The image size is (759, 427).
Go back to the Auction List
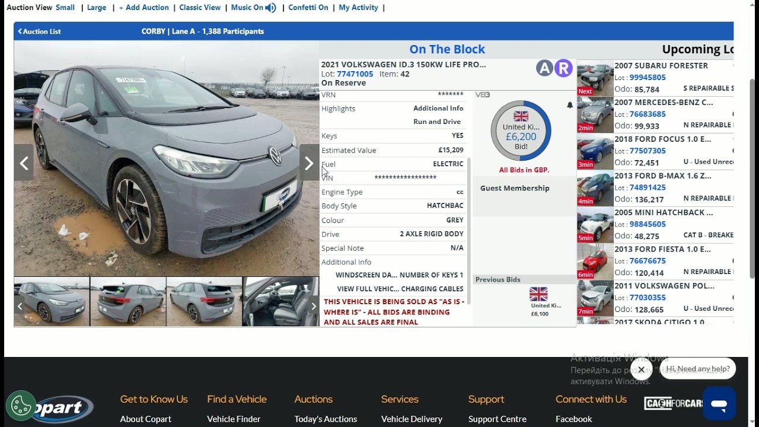(39, 31)
